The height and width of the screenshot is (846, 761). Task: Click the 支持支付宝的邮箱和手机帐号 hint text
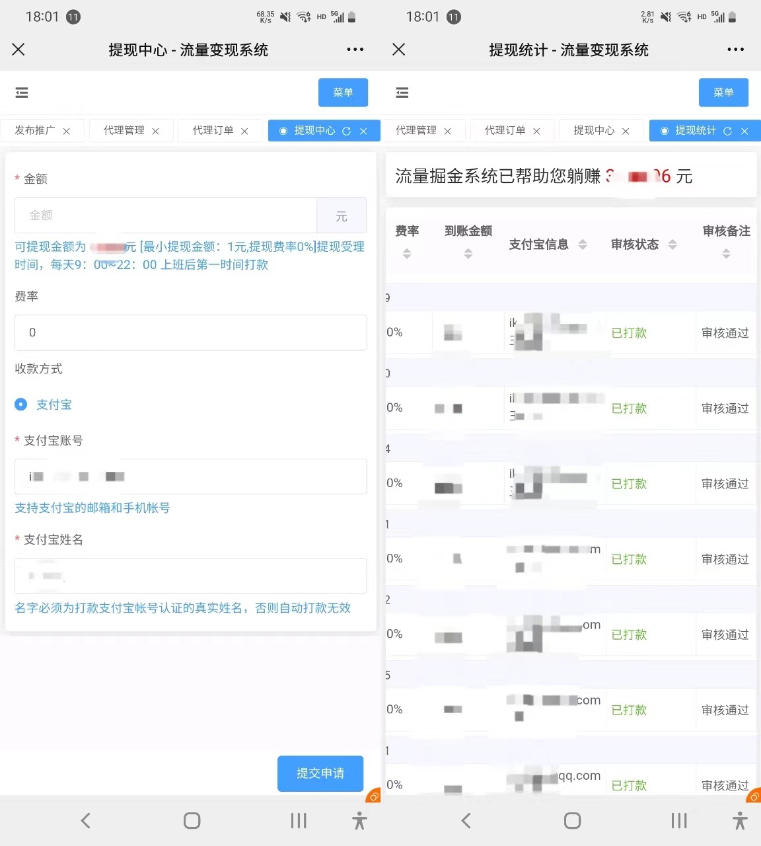tap(92, 508)
